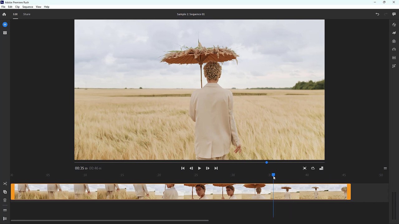Open the Audio panel icon
Screen dimensions: 399x224
coord(394,58)
